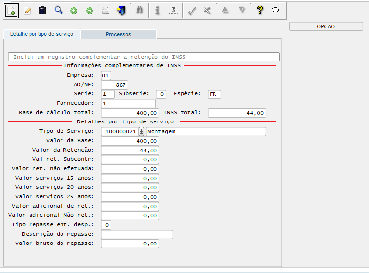Click the binoculars find icon
This screenshot has height=273, width=369.
(x=140, y=10)
